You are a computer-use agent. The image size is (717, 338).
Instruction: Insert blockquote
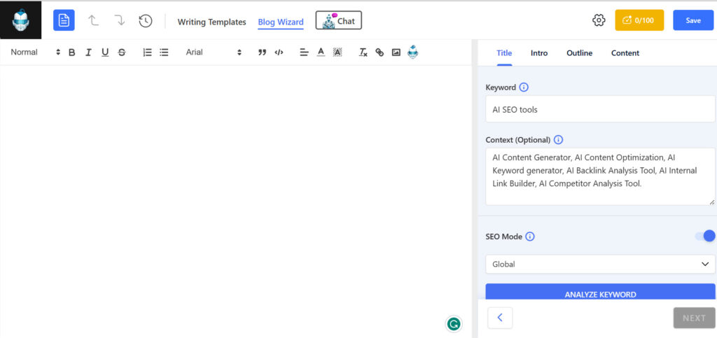coord(262,52)
